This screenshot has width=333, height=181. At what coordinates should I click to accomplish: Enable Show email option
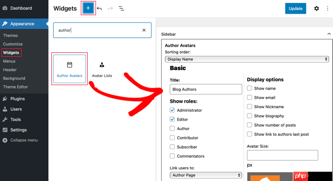pos(250,97)
